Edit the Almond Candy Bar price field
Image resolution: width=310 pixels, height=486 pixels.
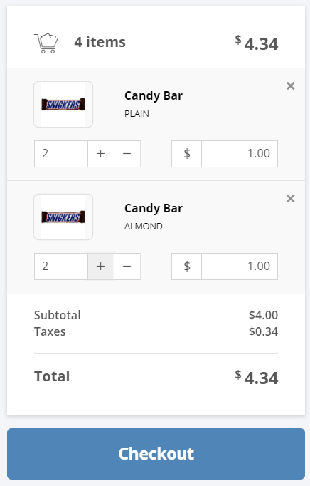(240, 267)
